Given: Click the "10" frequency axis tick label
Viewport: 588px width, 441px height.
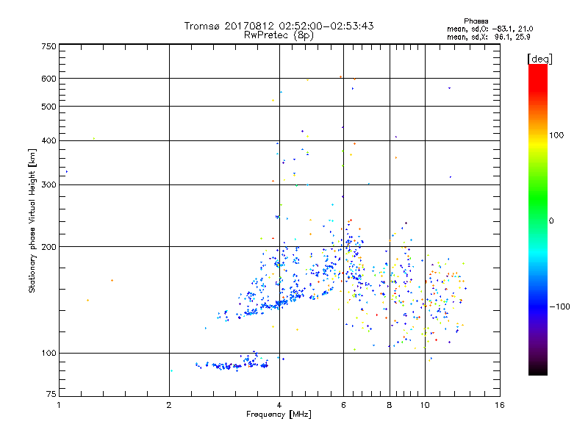Looking at the screenshot, I should [425, 405].
